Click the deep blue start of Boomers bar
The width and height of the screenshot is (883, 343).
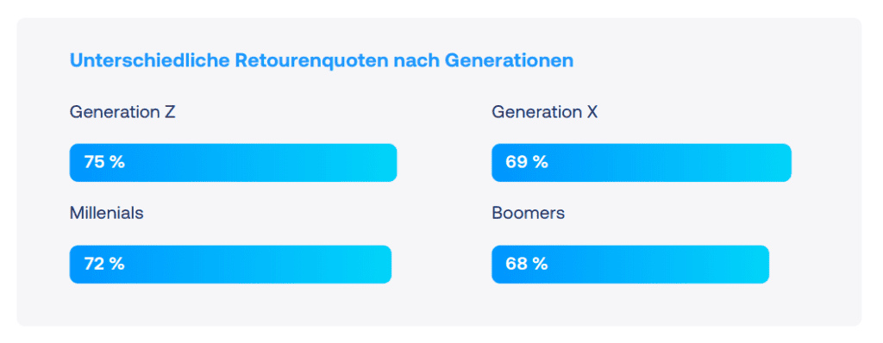pyautogui.click(x=503, y=265)
